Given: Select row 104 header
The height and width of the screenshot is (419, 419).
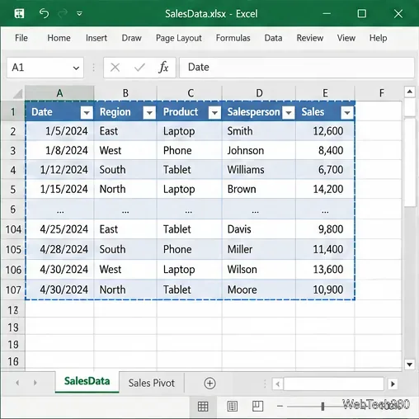Looking at the screenshot, I should (13, 229).
